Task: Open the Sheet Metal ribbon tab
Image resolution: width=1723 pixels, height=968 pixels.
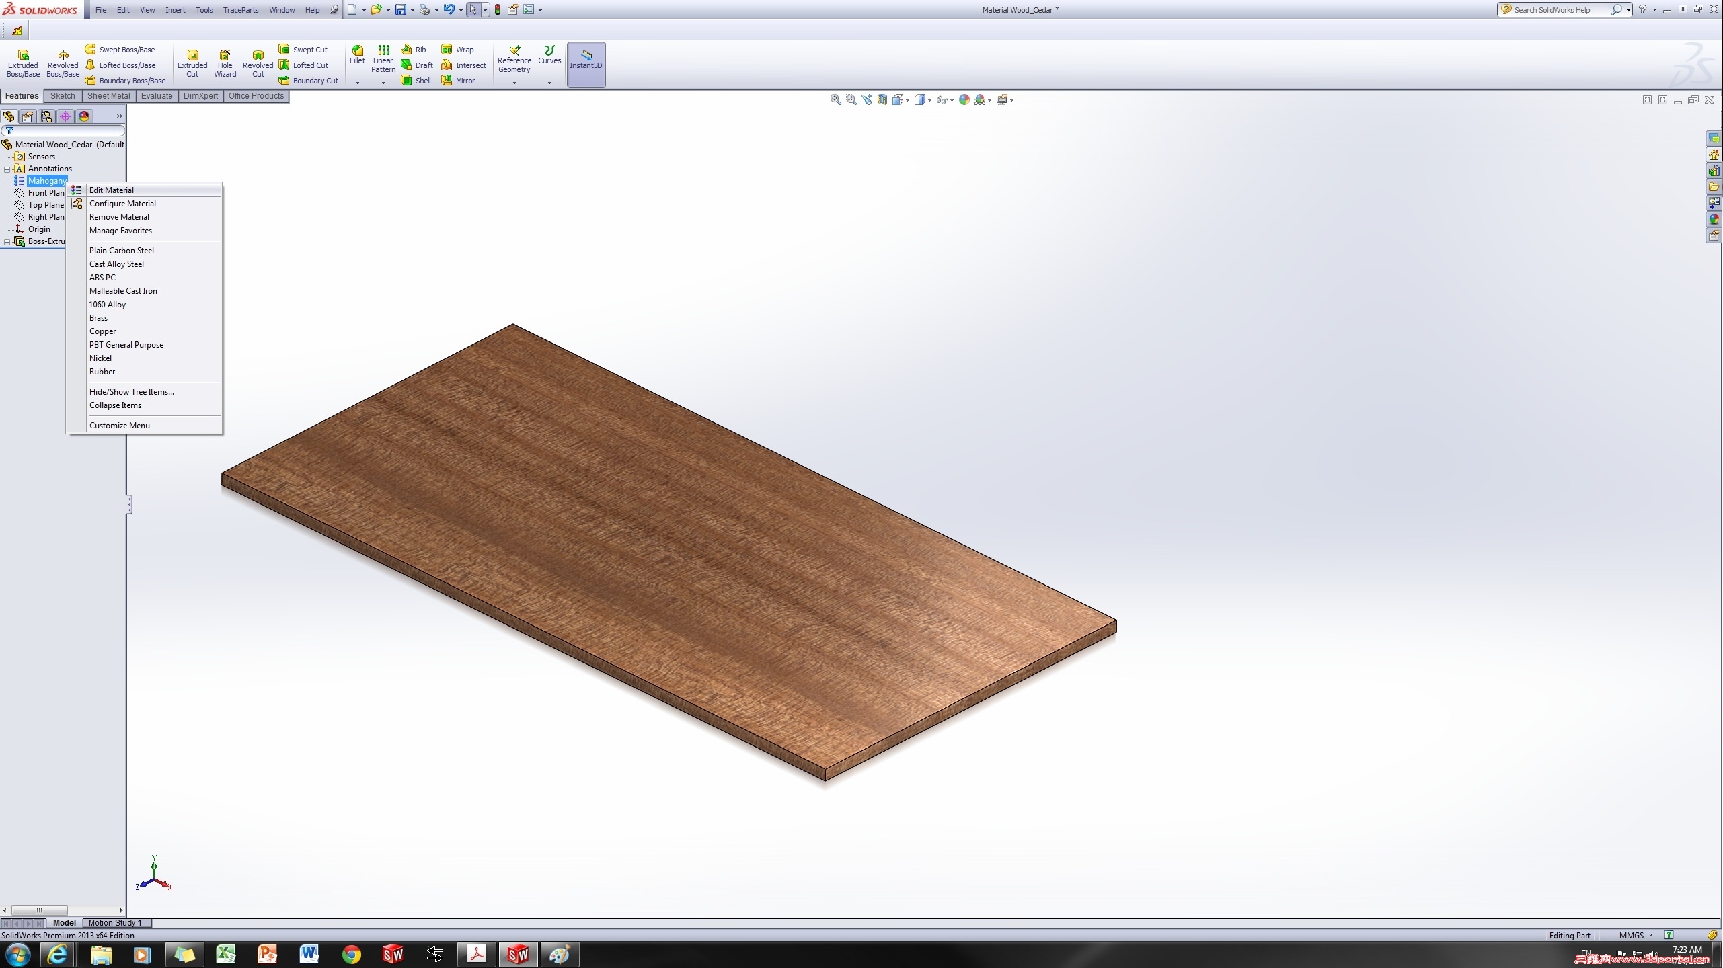Action: pos(108,96)
